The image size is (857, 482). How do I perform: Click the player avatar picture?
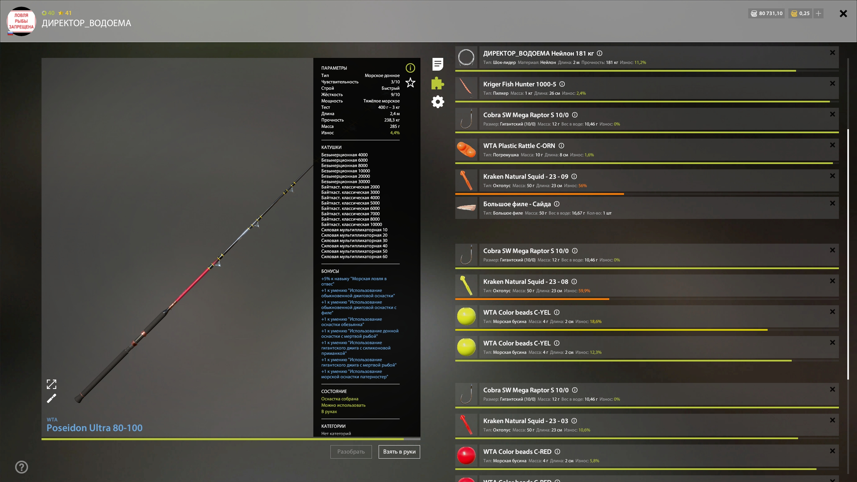(x=21, y=21)
